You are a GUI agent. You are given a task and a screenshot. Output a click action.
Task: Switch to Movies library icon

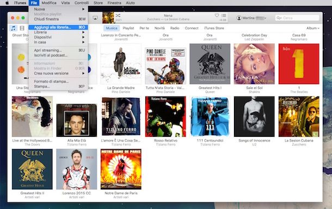click(22, 28)
